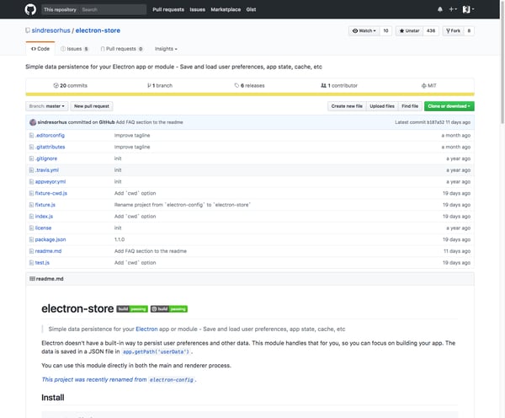Expand the Clone or download dropdown
The width and height of the screenshot is (505, 418).
click(449, 106)
